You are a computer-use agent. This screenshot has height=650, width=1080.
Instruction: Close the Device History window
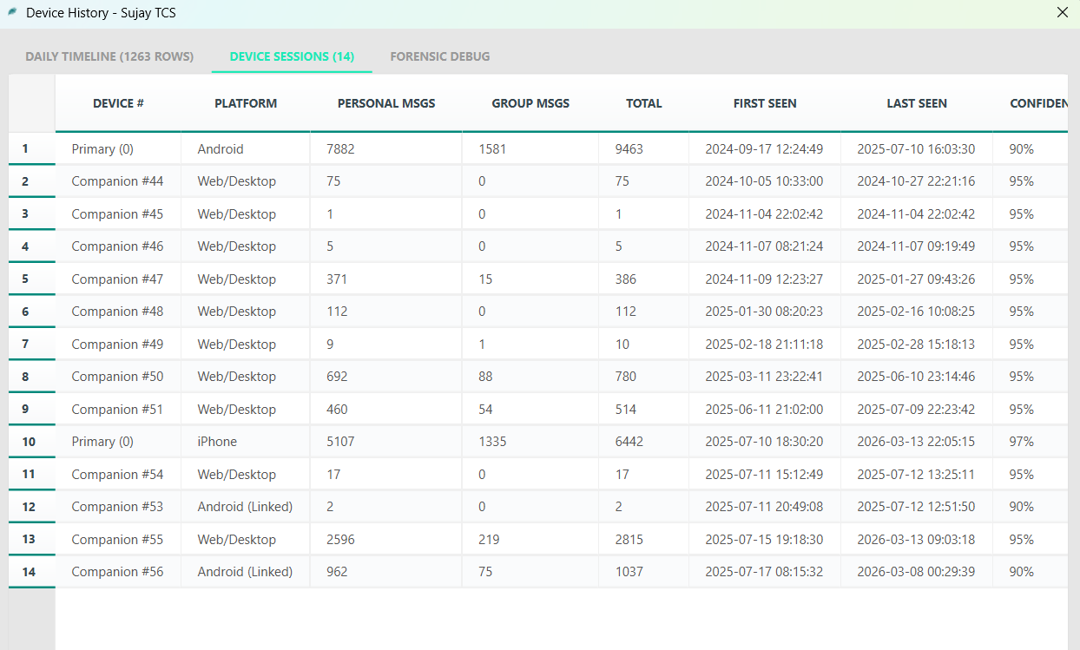(1062, 13)
